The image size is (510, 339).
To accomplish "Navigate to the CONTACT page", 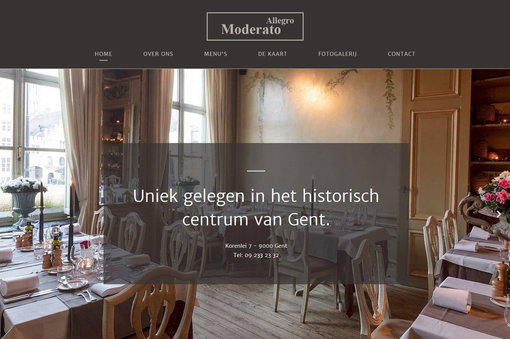I will point(402,54).
